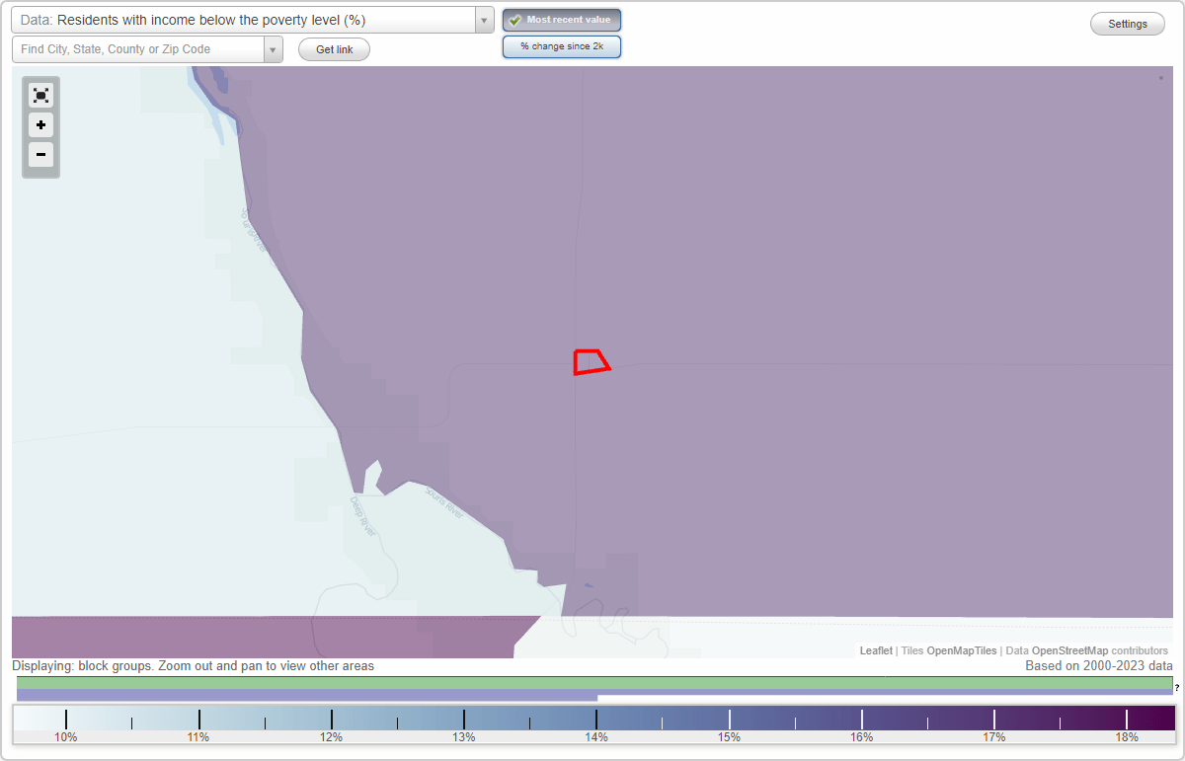Viewport: 1185px width, 761px height.
Task: Click the fullscreen map icon
Action: (40, 96)
